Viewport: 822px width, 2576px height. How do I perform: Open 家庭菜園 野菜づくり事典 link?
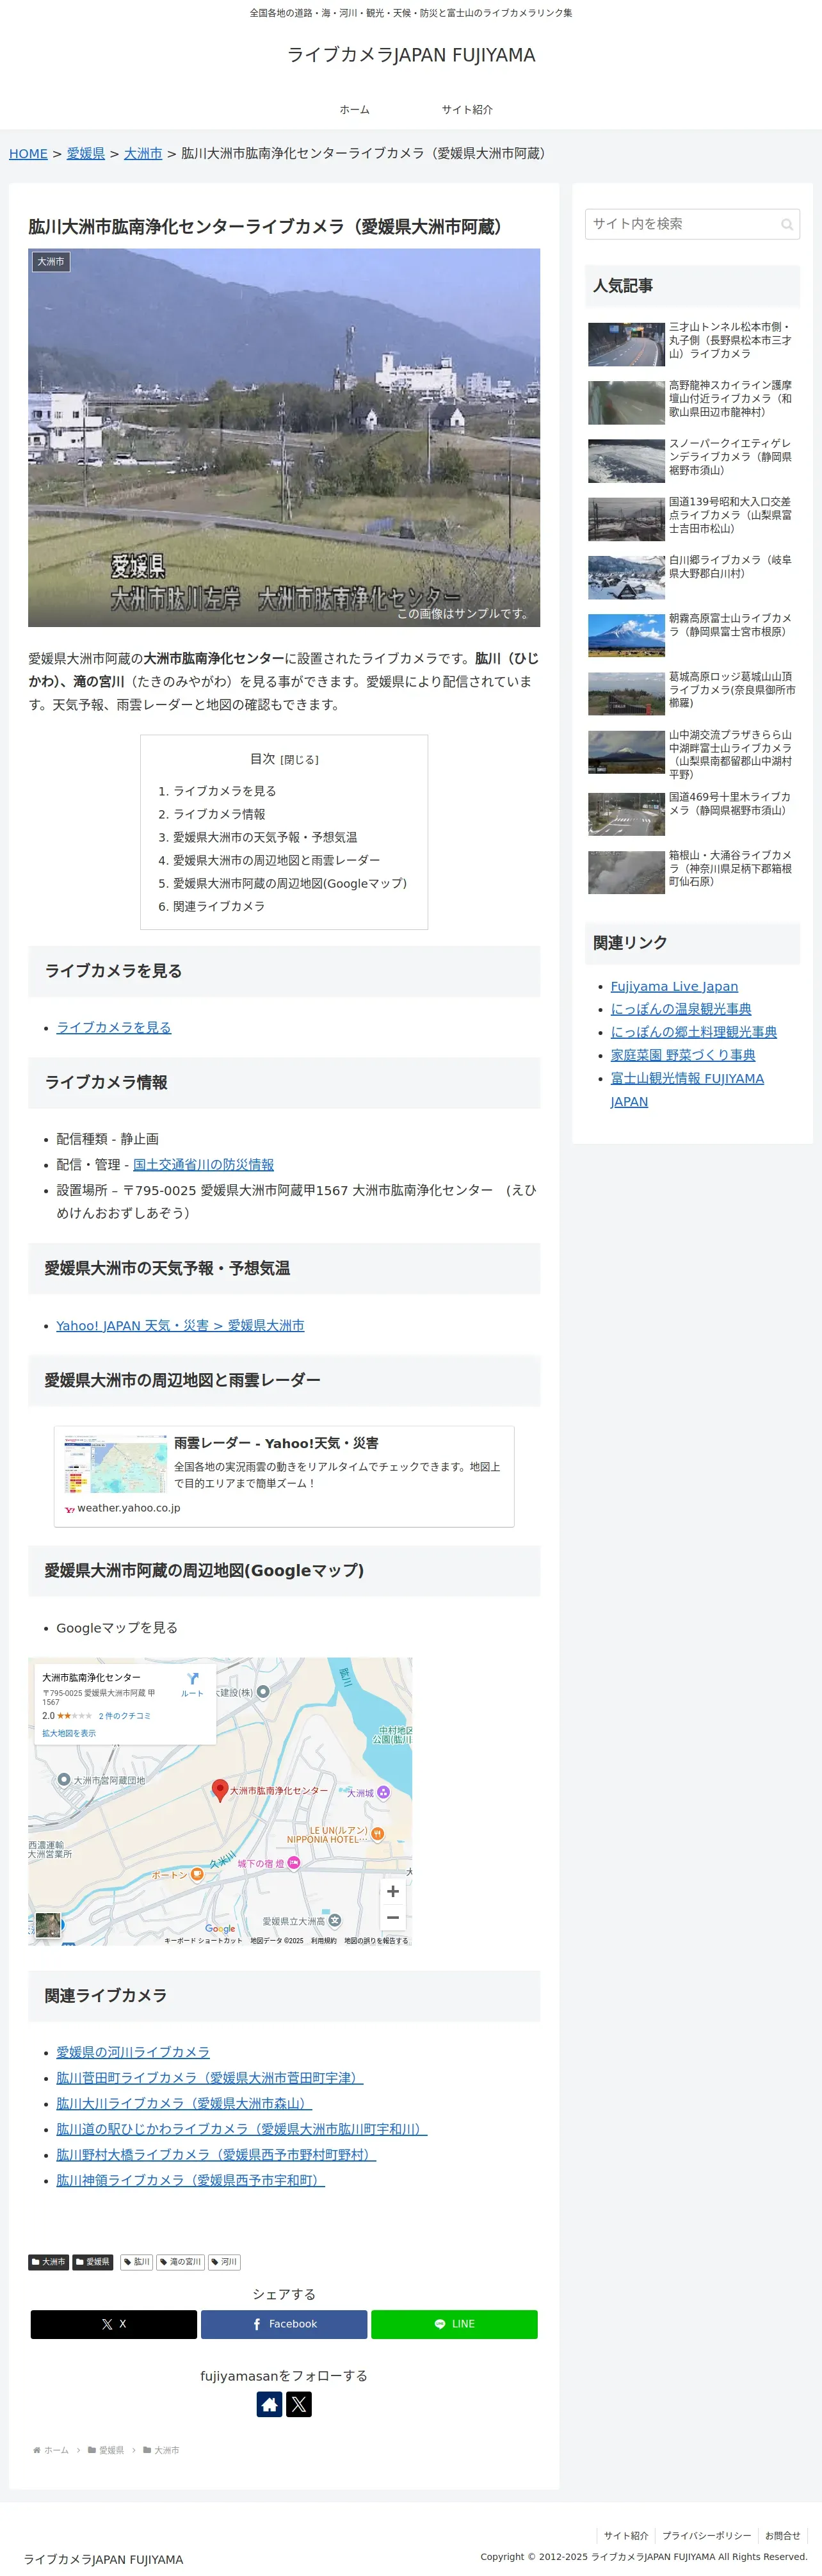[x=683, y=1055]
